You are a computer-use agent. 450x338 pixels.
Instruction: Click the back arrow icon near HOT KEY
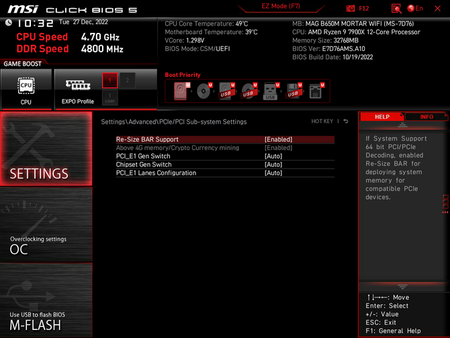(x=346, y=121)
